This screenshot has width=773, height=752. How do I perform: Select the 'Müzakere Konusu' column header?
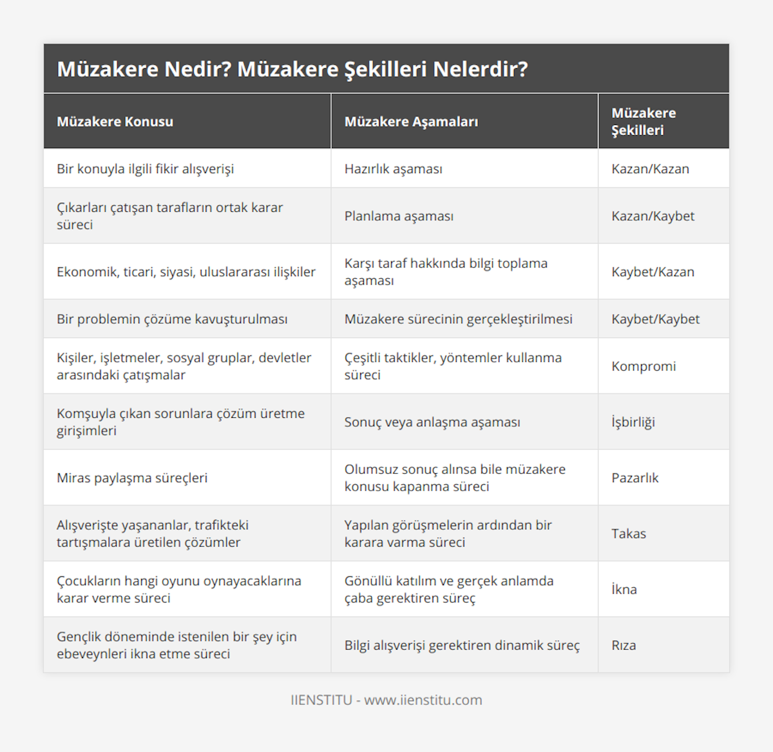point(115,122)
